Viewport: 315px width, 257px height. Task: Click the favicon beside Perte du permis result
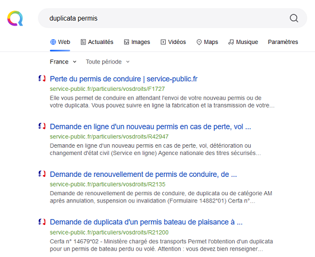(x=42, y=78)
